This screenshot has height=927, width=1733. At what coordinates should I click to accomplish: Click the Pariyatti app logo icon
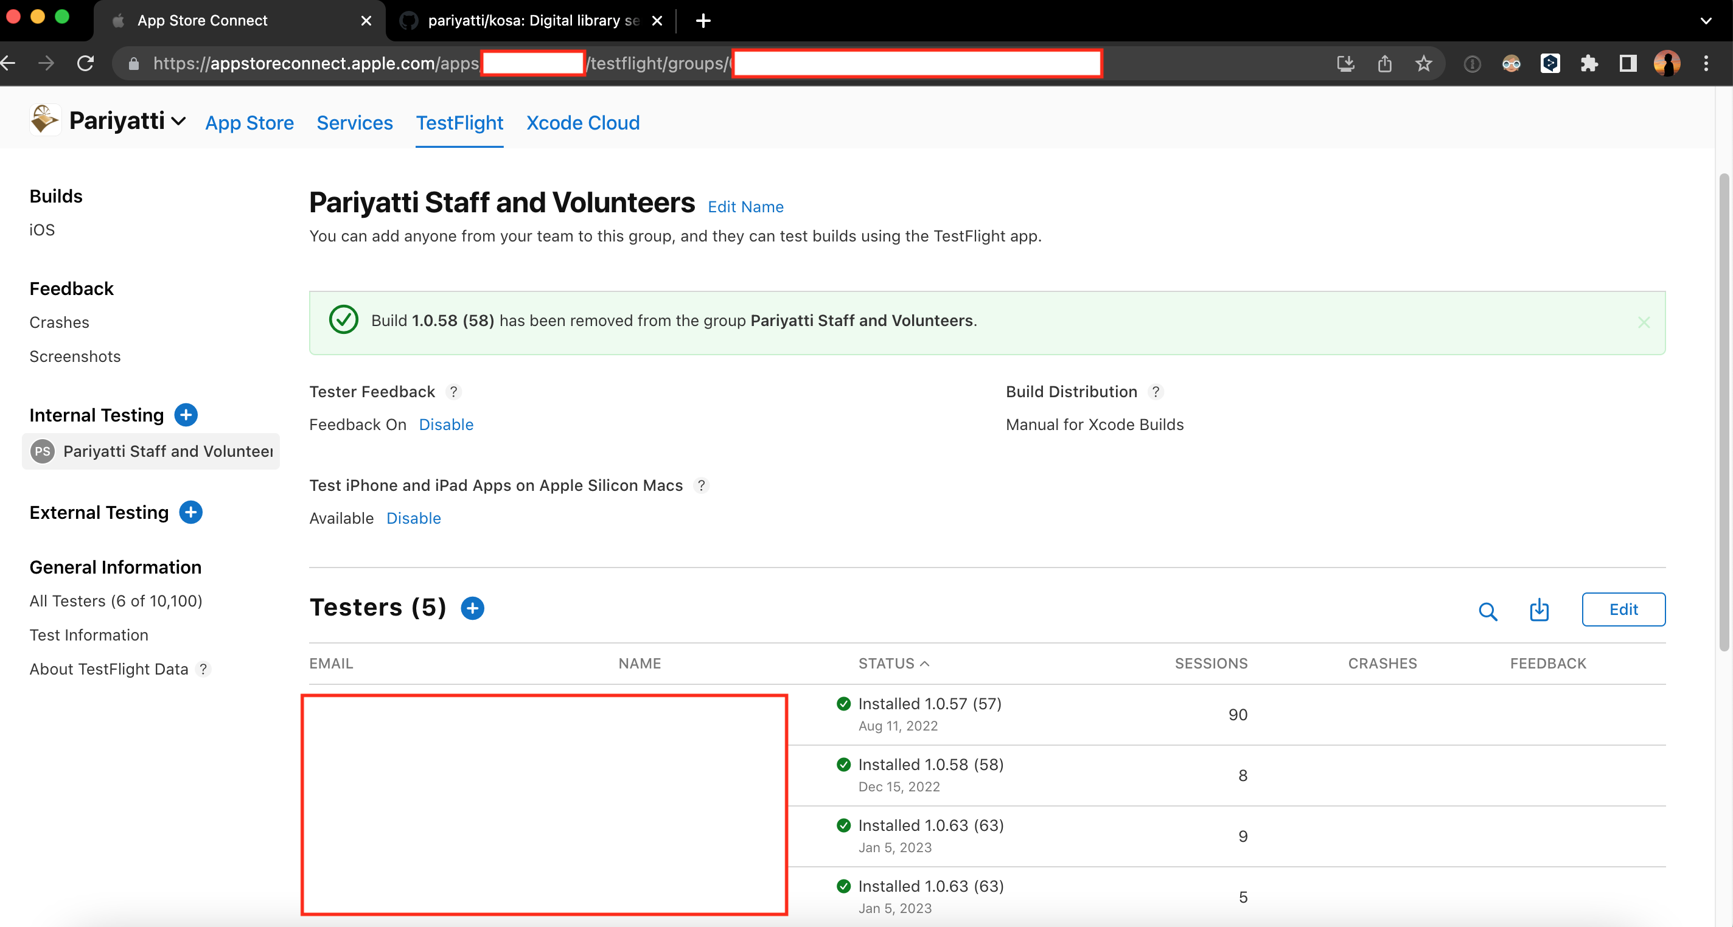tap(45, 120)
